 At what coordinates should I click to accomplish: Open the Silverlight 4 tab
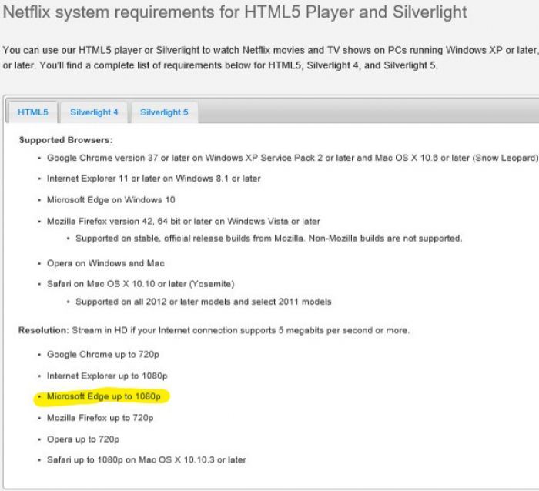coord(94,112)
